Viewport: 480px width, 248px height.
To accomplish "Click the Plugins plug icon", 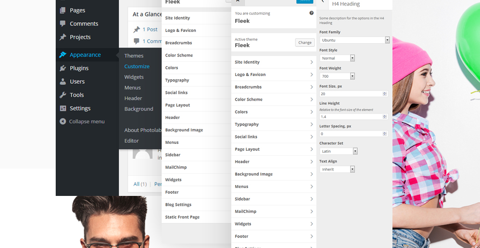I will click(63, 68).
